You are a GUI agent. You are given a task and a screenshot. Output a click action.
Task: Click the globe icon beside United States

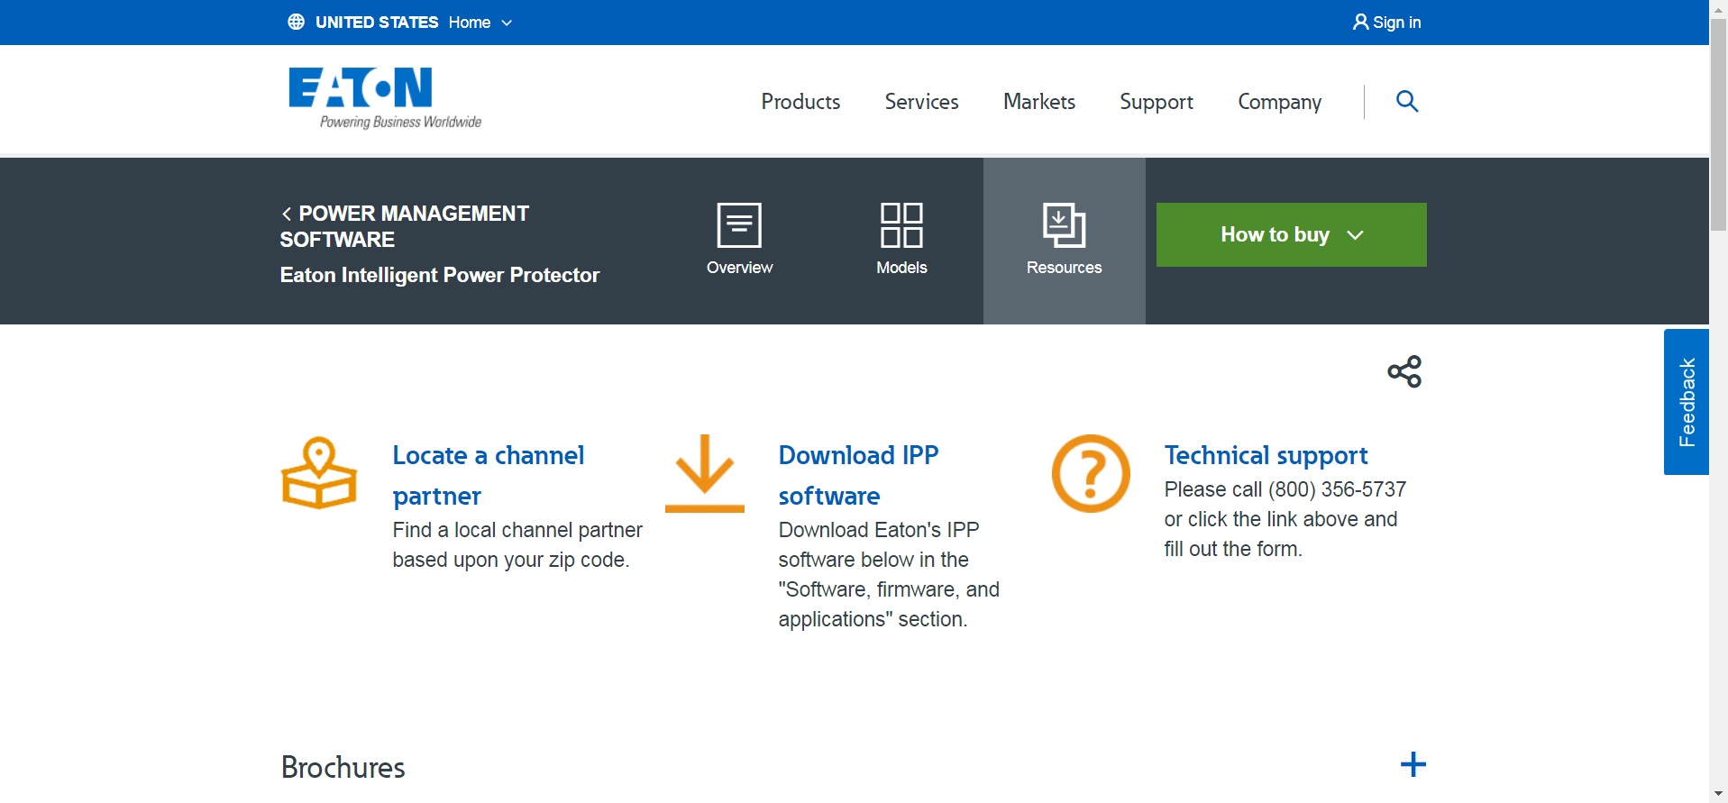(296, 23)
